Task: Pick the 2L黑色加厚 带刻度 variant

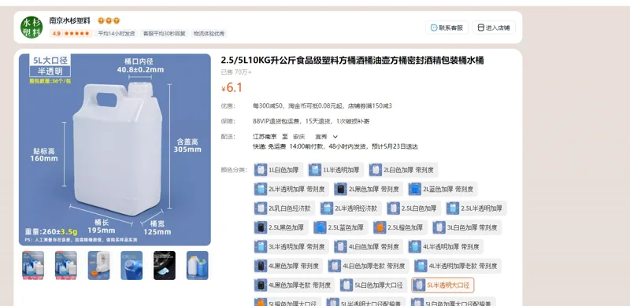Action: (x=369, y=189)
